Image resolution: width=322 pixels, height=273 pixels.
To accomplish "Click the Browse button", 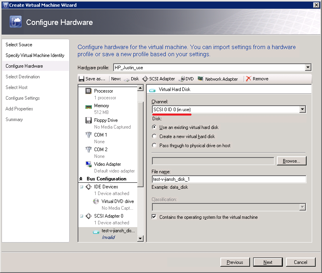I will pyautogui.click(x=292, y=161).
